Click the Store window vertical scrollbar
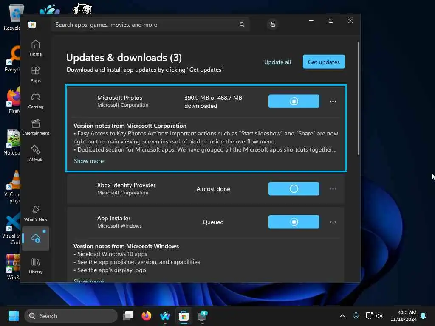435x326 pixels. [358, 98]
